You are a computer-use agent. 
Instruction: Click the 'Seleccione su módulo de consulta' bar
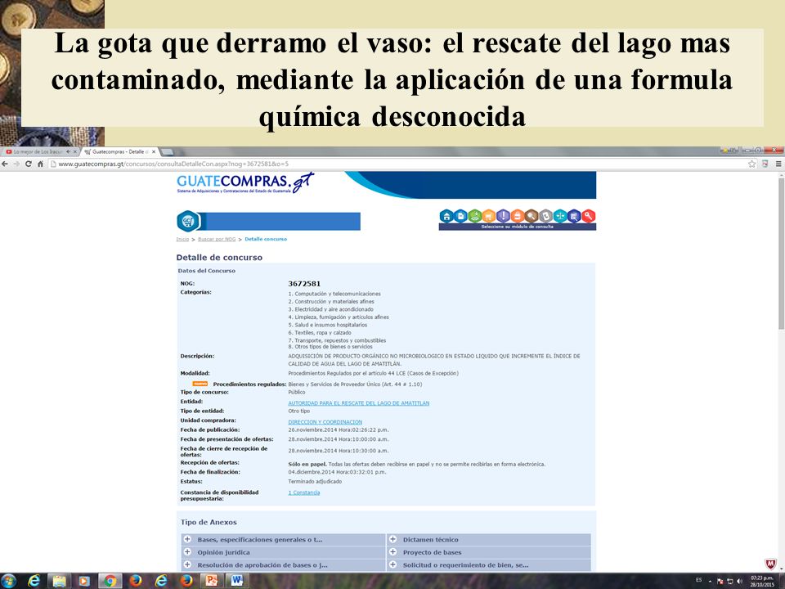[517, 227]
